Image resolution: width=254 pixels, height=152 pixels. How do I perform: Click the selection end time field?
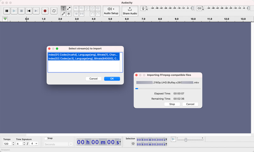click(151, 144)
